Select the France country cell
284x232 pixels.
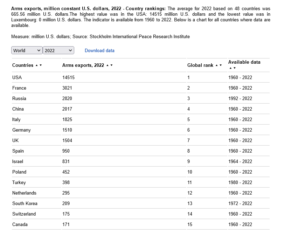(x=19, y=88)
